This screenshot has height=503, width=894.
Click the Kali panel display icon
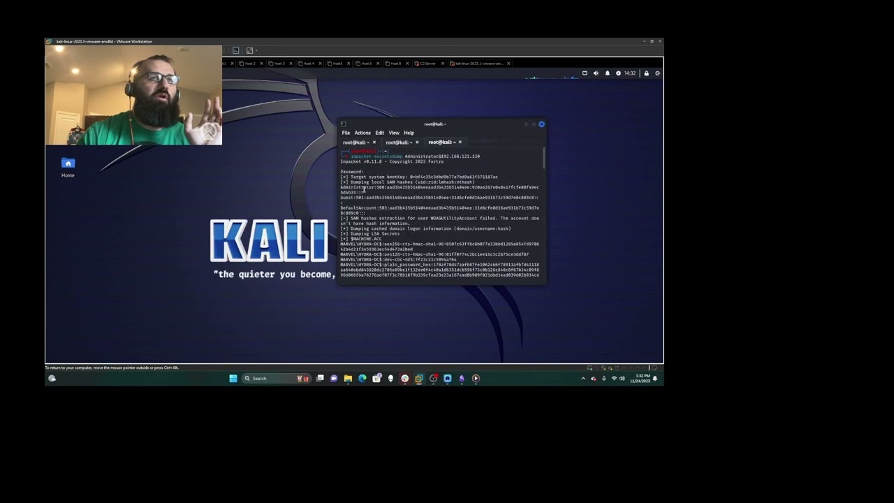585,73
